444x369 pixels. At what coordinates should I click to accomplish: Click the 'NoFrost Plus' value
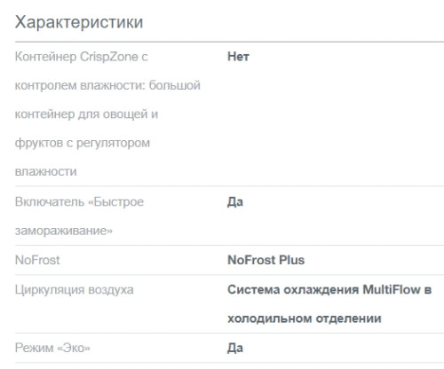[266, 260]
